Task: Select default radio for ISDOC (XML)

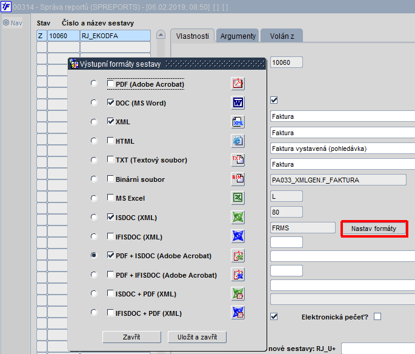Action: pyautogui.click(x=94, y=217)
